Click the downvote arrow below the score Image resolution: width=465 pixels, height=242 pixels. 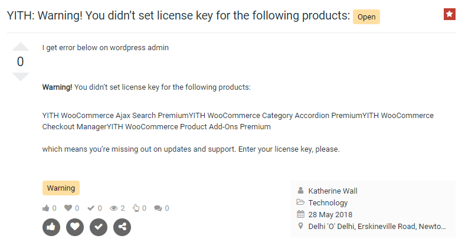(x=20, y=77)
